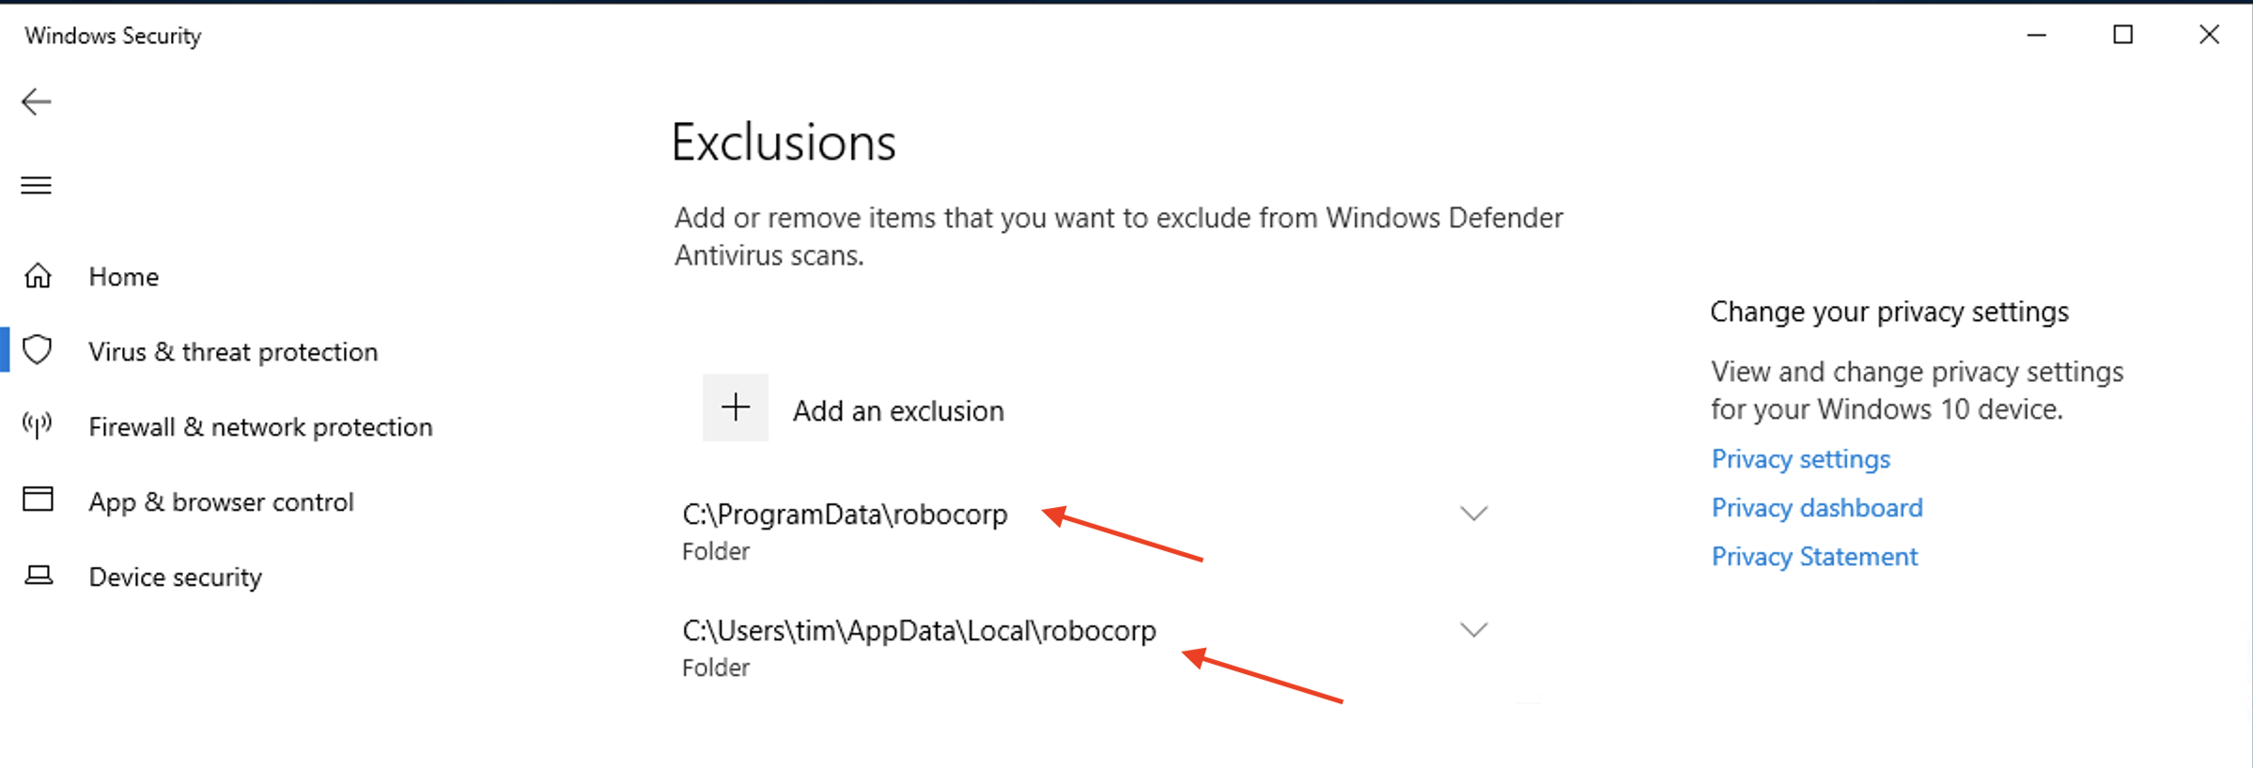Click the Virus & threat protection shield icon

click(38, 350)
